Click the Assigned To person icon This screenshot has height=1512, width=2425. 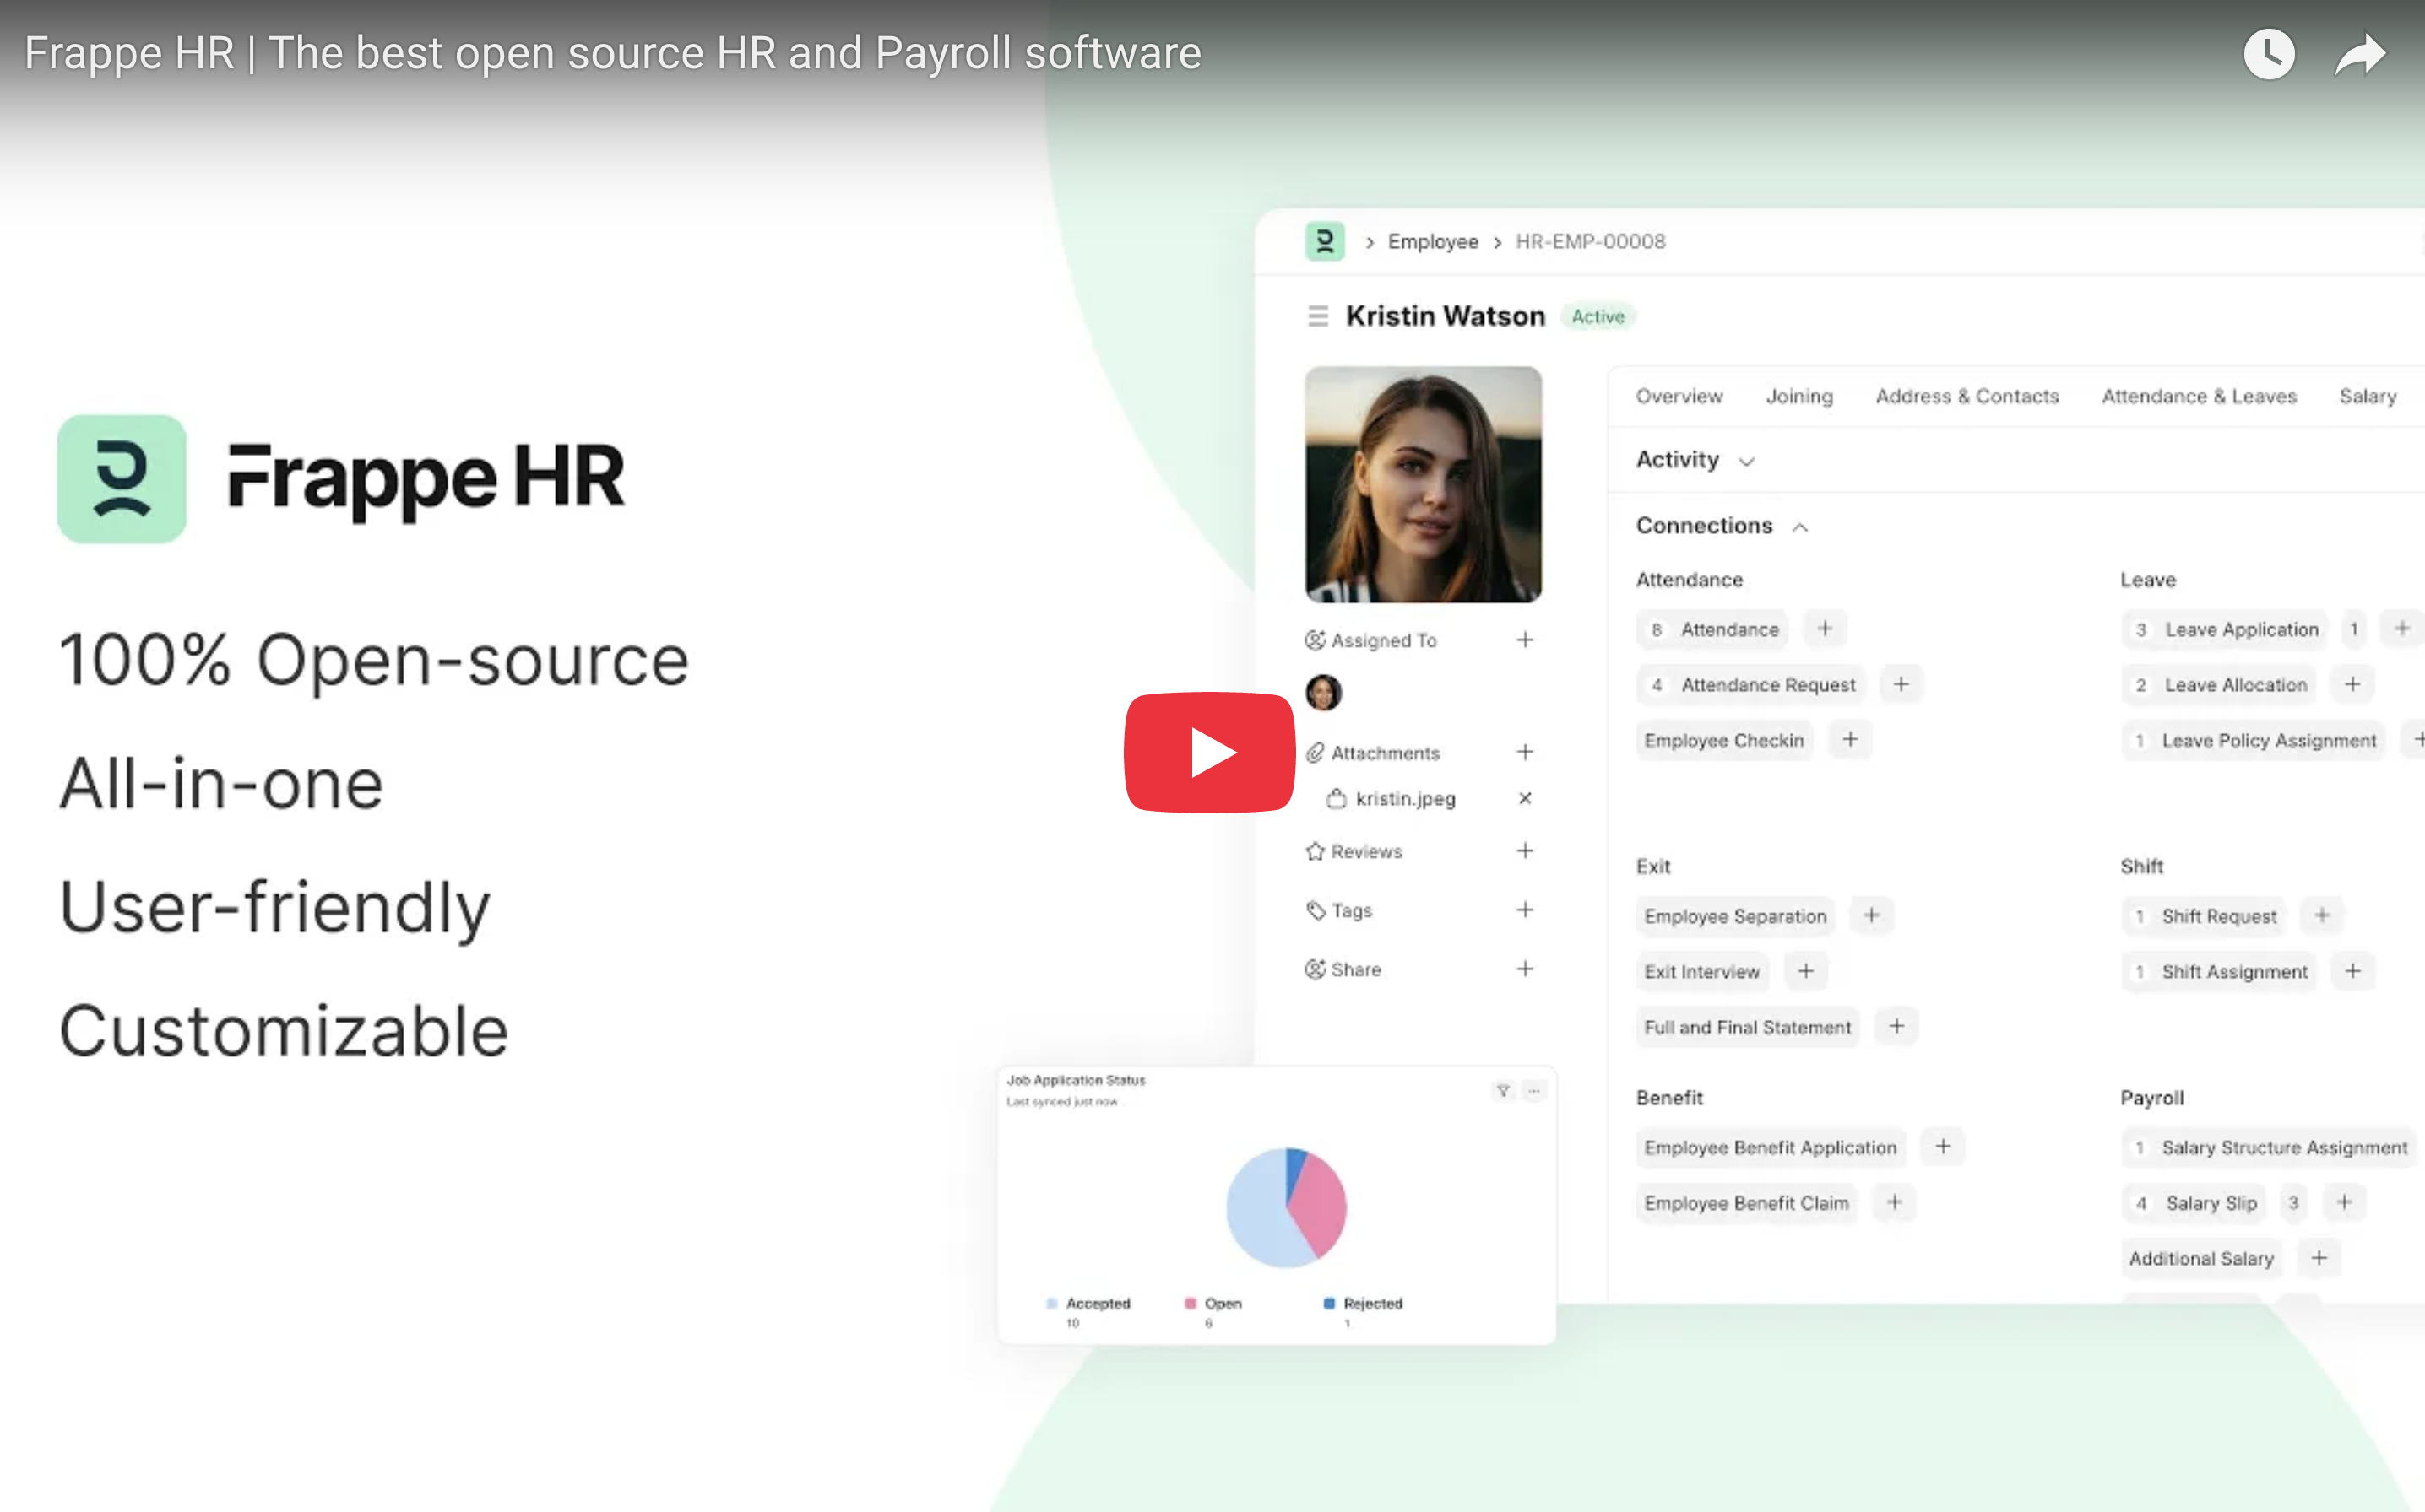[x=1315, y=640]
